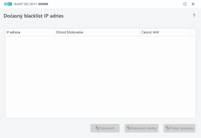
Task: Click the SMART SECURITY title text
Action: [x=25, y=4]
